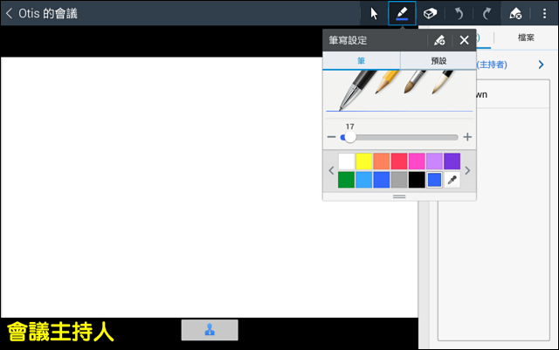The image size is (559, 350).
Task: Undo the last stroke
Action: pos(459,14)
